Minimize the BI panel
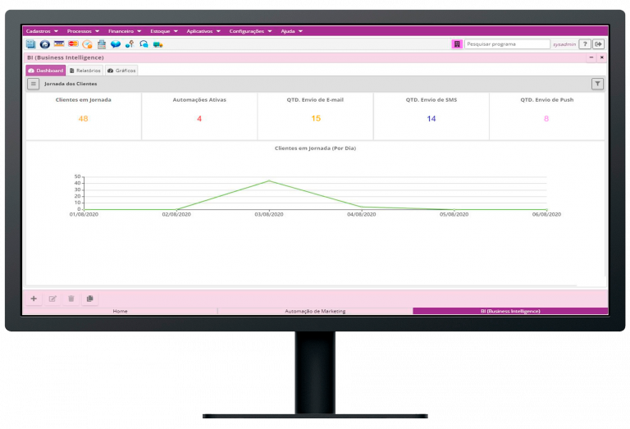 [x=591, y=57]
